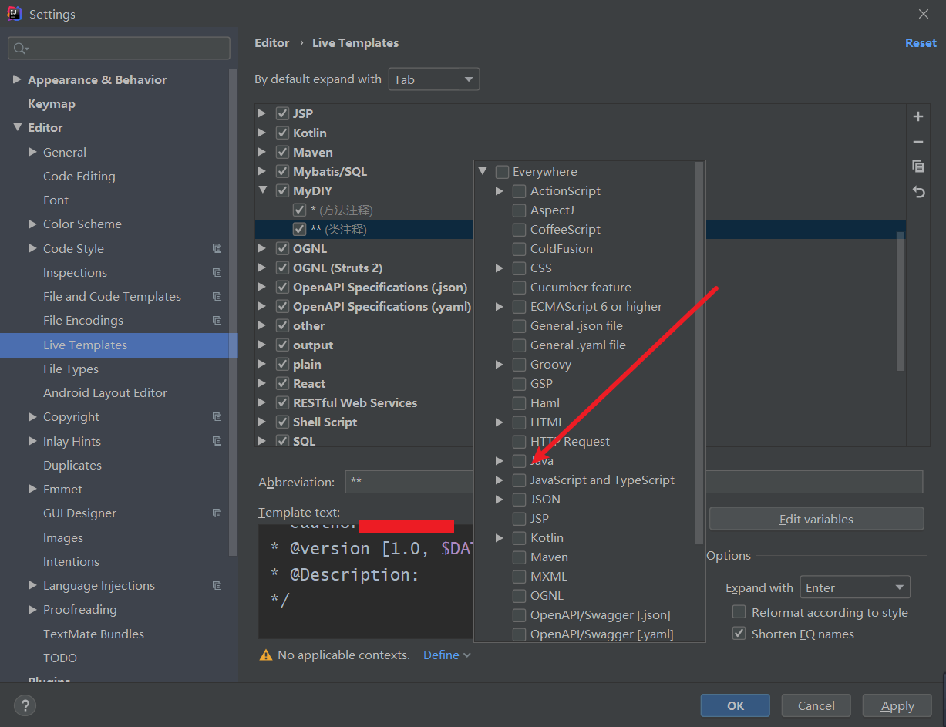
Task: Click the Cancel button
Action: pos(816,705)
